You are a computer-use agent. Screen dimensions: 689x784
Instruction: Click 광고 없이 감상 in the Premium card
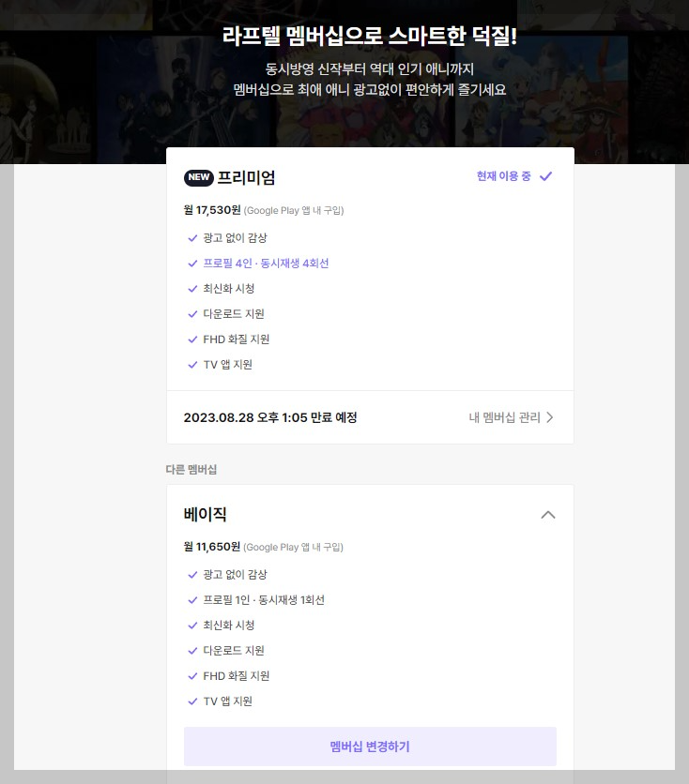point(236,238)
